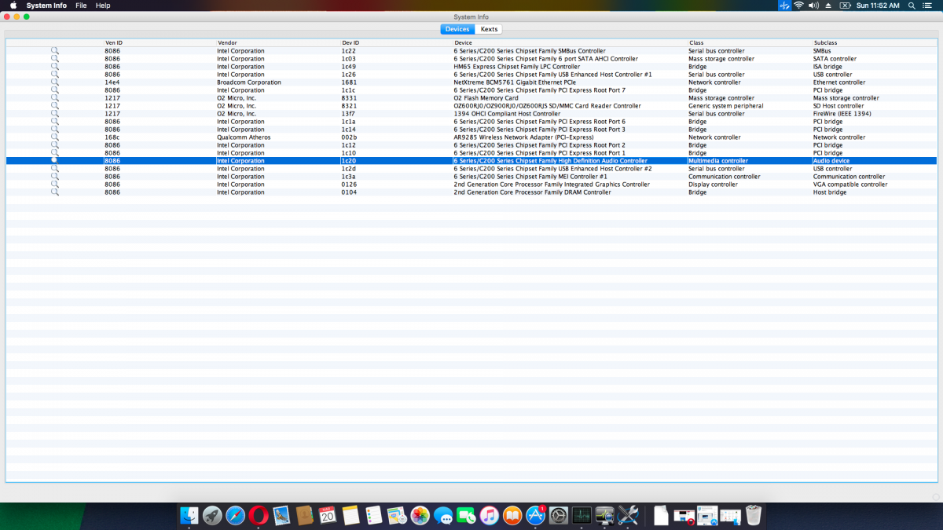
Task: Select the Qualcomm Atheros vendor cell
Action: [244, 137]
